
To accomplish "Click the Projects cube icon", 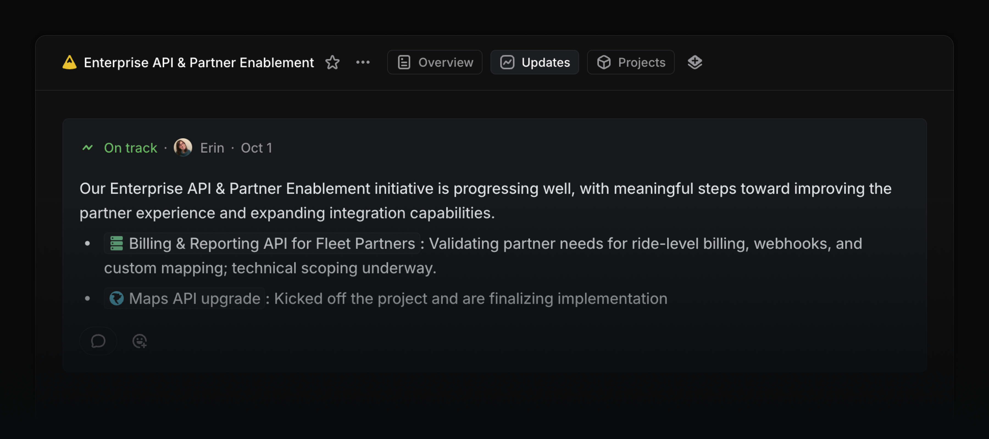I will pyautogui.click(x=604, y=62).
